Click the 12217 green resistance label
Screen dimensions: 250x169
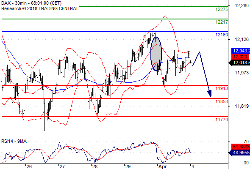coord(222,22)
